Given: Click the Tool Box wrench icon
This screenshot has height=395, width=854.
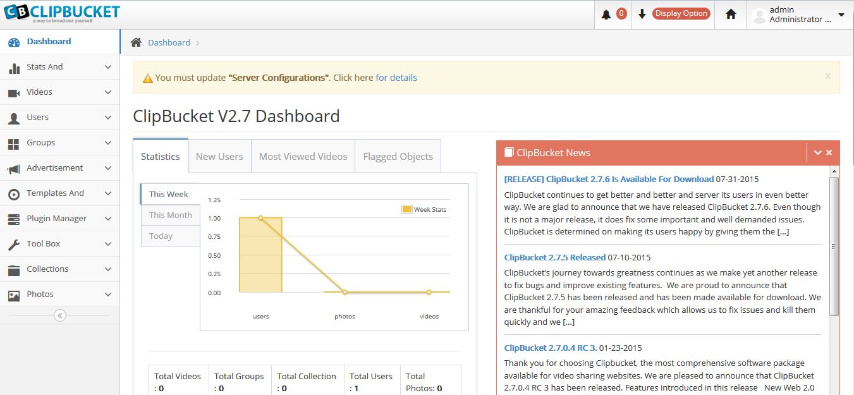Looking at the screenshot, I should click(x=14, y=245).
